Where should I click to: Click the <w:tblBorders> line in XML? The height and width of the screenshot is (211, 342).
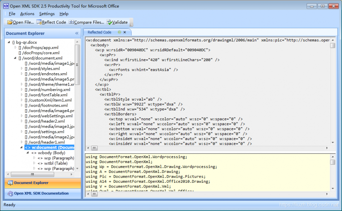[120, 114]
